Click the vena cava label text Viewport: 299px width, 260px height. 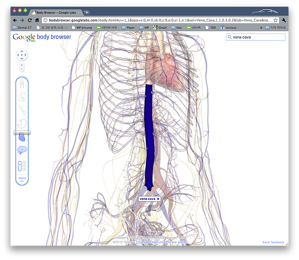pos(147,199)
